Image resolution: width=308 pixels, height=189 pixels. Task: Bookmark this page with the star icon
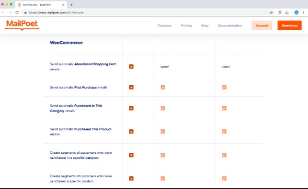pyautogui.click(x=271, y=13)
